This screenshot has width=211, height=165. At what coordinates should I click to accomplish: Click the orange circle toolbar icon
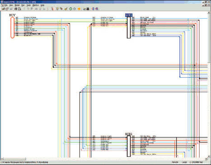coord(79,9)
